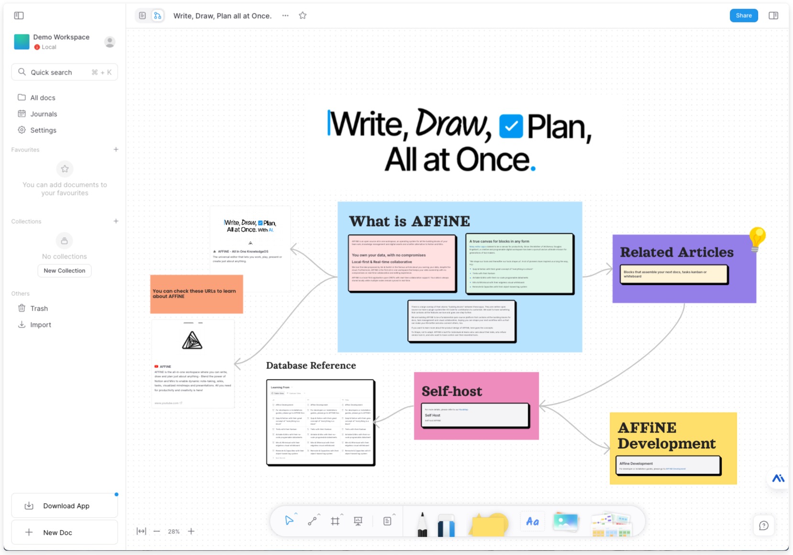793x555 pixels.
Task: Start presentation mode tool
Action: [358, 521]
